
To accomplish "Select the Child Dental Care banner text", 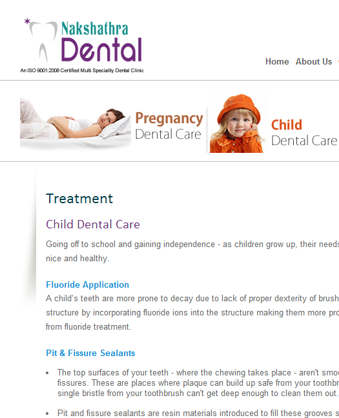I will 304,132.
